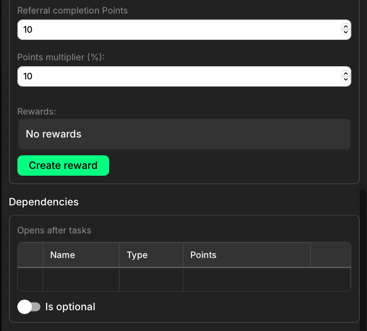
Task: Increment Points multiplier using up arrow
Action: pyautogui.click(x=346, y=74)
